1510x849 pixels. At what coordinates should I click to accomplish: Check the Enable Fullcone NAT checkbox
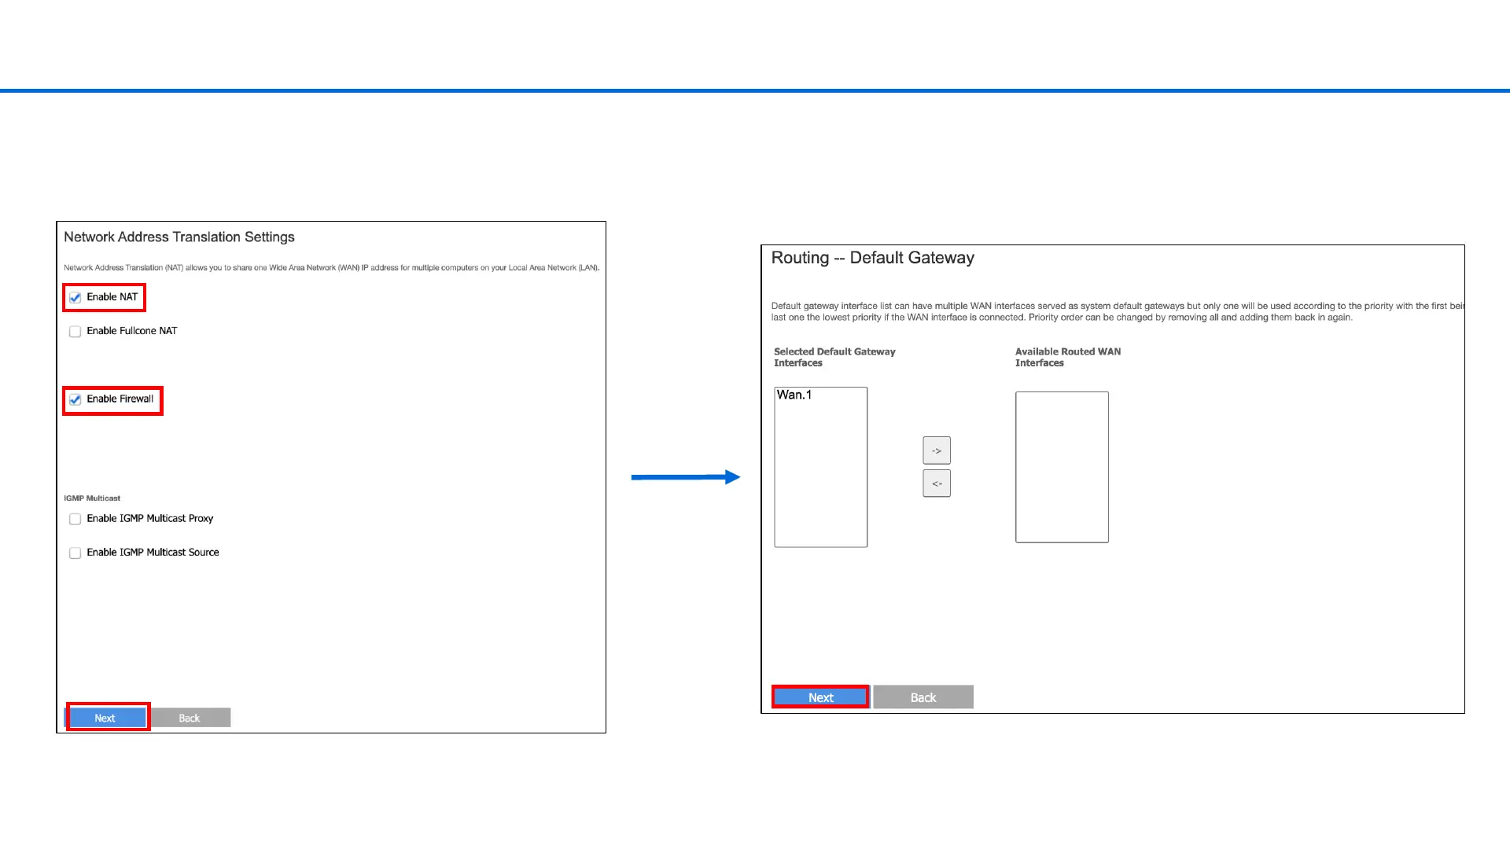tap(75, 332)
